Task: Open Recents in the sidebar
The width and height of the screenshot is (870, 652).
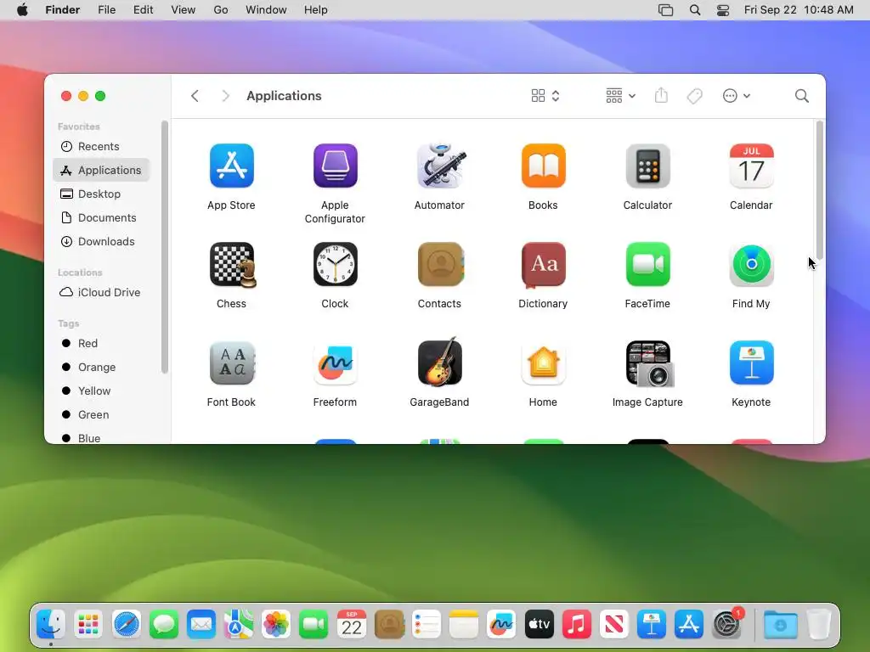Action: tap(102, 146)
